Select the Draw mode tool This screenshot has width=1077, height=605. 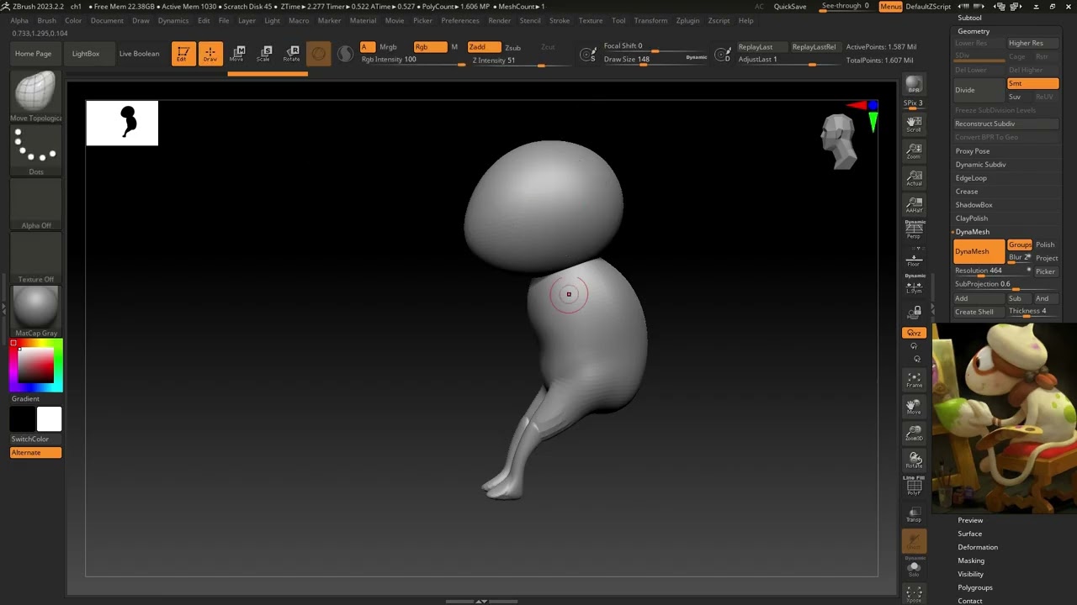(x=210, y=54)
